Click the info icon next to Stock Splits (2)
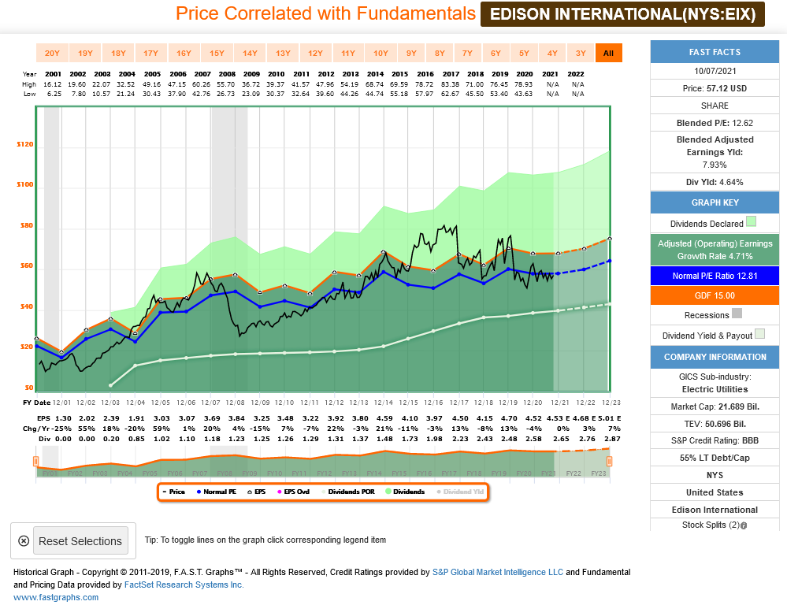Screen dimensions: 787x605 click(744, 525)
